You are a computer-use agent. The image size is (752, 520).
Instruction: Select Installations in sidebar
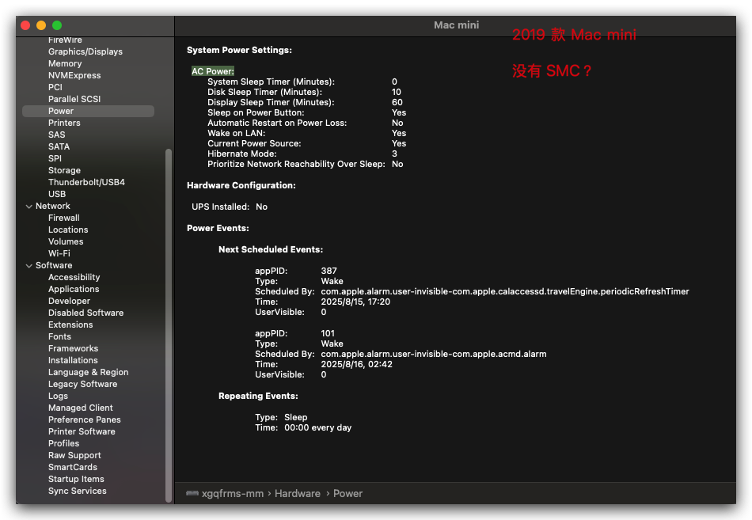pos(73,360)
